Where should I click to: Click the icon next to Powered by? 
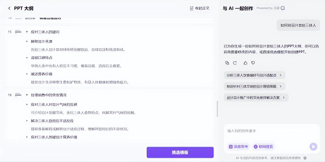(x=283, y=8)
